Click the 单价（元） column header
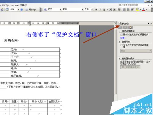This screenshot has height=115, width=153. [38, 102]
